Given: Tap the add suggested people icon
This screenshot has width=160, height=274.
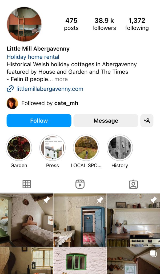Looking at the screenshot, I should pyautogui.click(x=147, y=121).
